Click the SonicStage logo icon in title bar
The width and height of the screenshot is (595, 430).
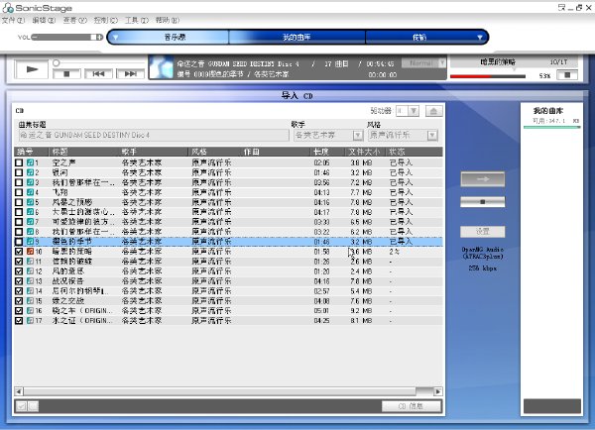(x=8, y=8)
